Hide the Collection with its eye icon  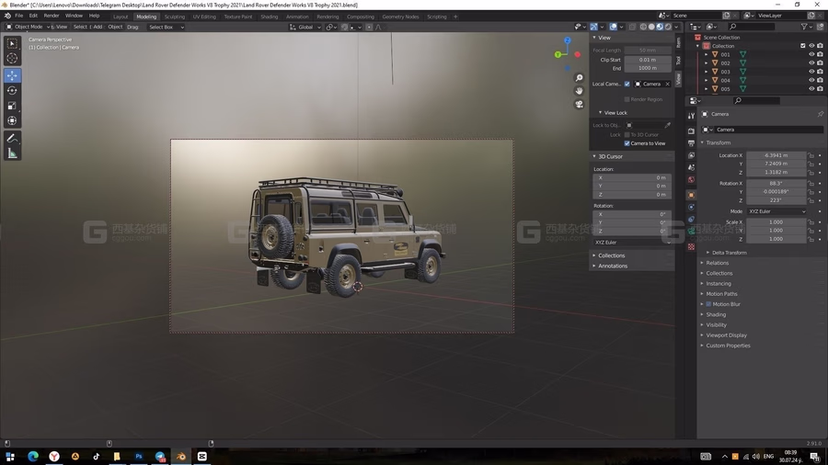point(811,46)
